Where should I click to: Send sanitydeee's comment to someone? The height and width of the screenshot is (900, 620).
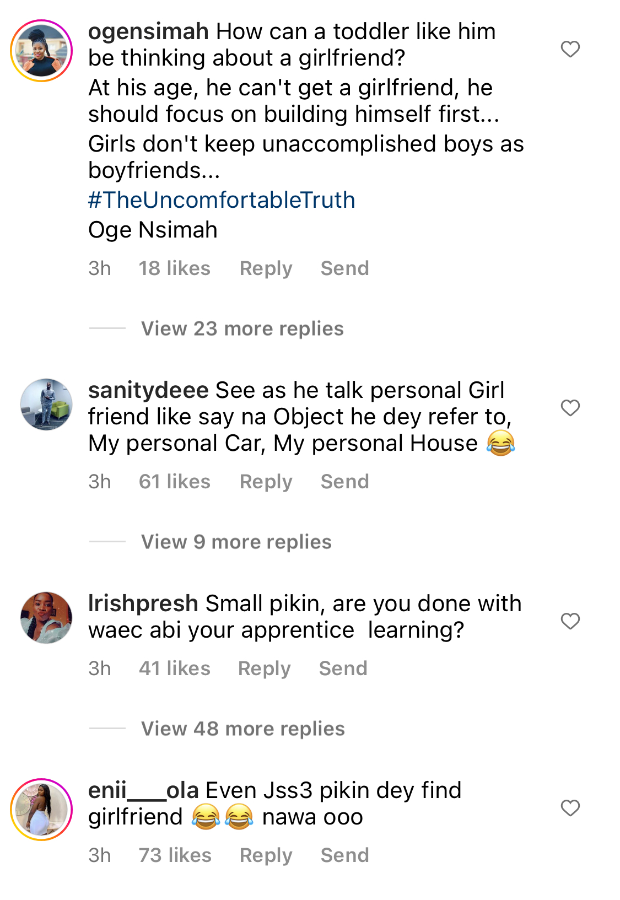click(x=345, y=482)
